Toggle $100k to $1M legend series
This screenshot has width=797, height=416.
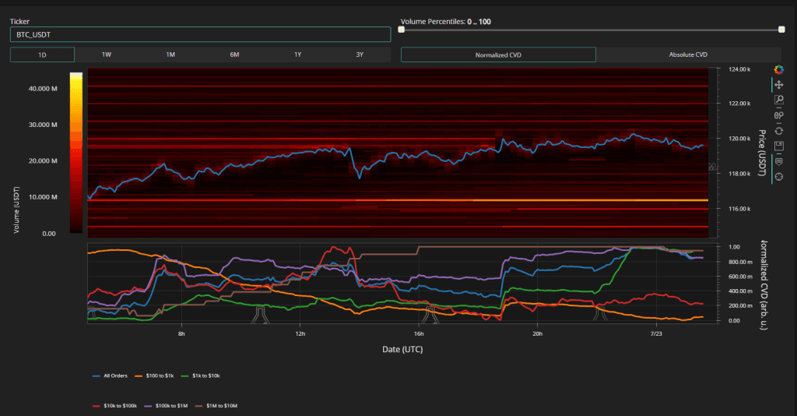[166, 406]
